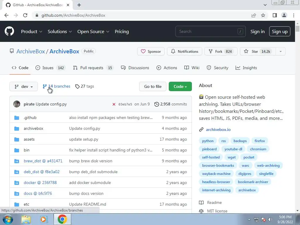Open the Pricing page
The image size is (300, 225).
(122, 32)
